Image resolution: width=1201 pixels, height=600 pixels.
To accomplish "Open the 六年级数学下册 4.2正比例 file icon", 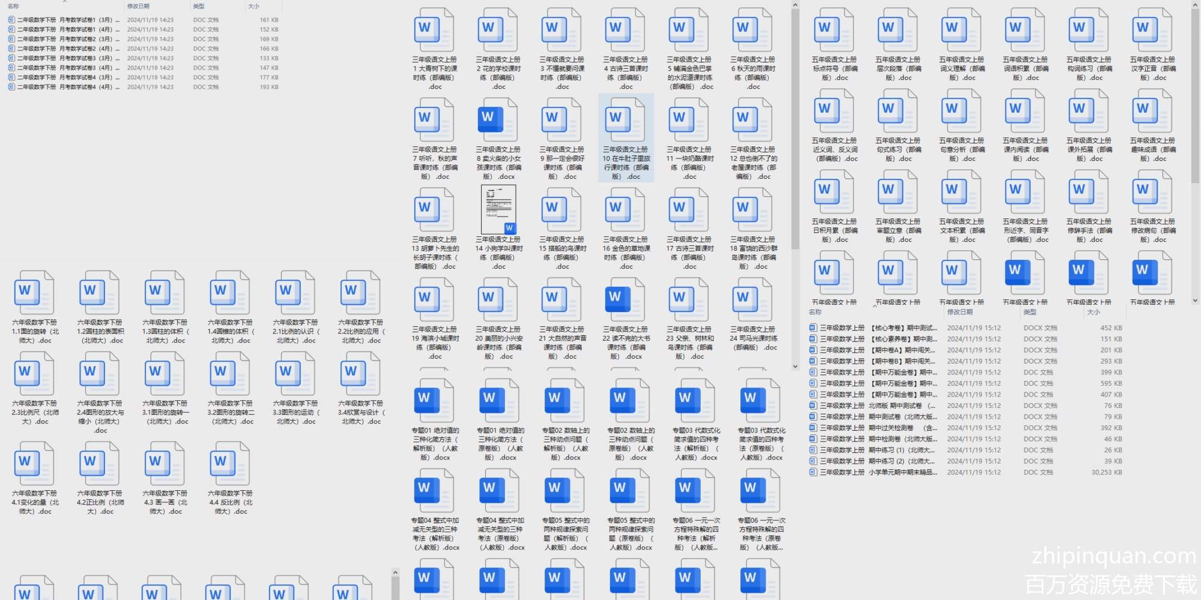I will click(100, 464).
